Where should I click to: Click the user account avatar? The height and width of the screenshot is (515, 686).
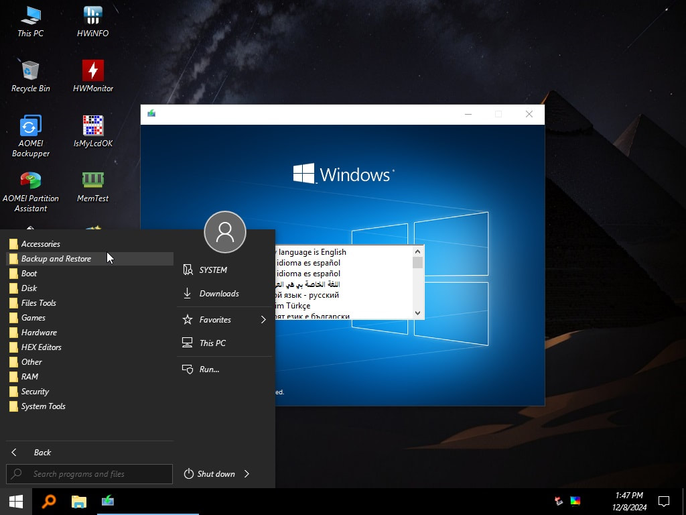225,232
